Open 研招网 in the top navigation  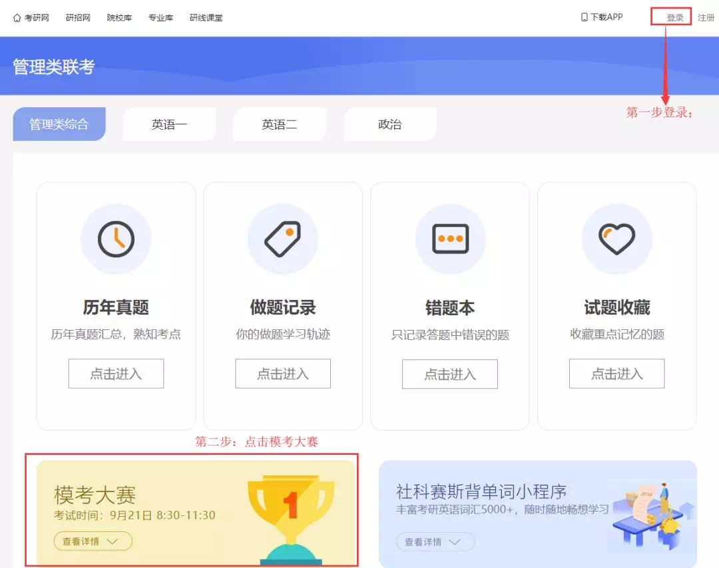[78, 18]
